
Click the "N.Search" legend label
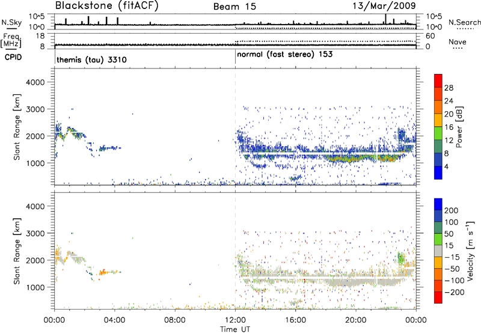464,22
